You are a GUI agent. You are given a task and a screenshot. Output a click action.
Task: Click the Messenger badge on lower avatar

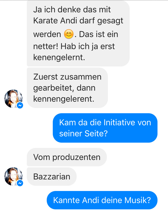click(x=20, y=183)
